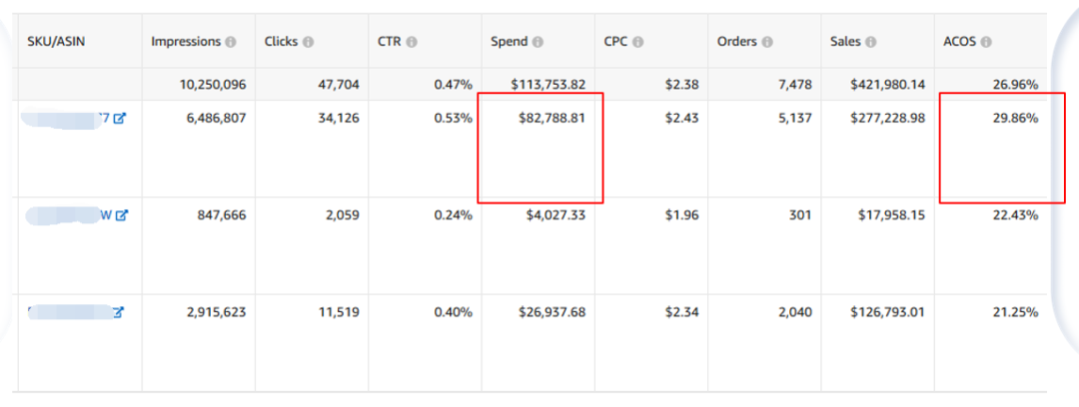Click the info icon next to Spend

click(538, 42)
